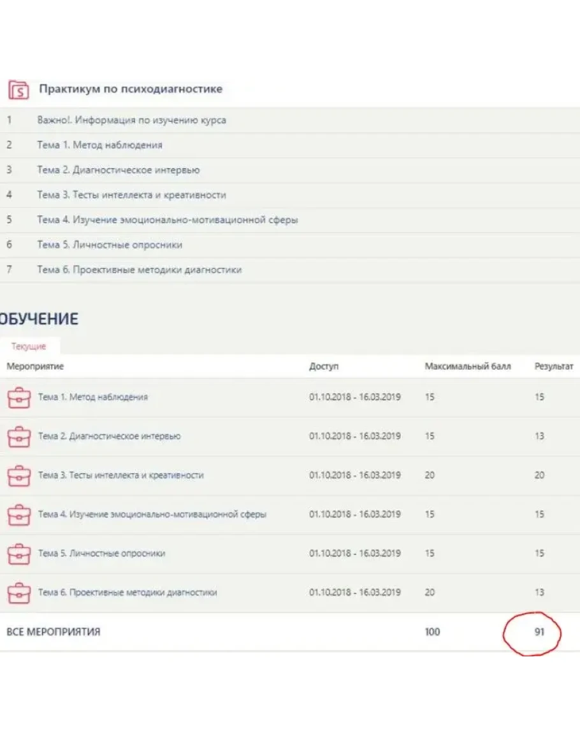Click briefcase icon for Тема 3. Тесты интеллекта
The image size is (580, 736).
click(18, 475)
